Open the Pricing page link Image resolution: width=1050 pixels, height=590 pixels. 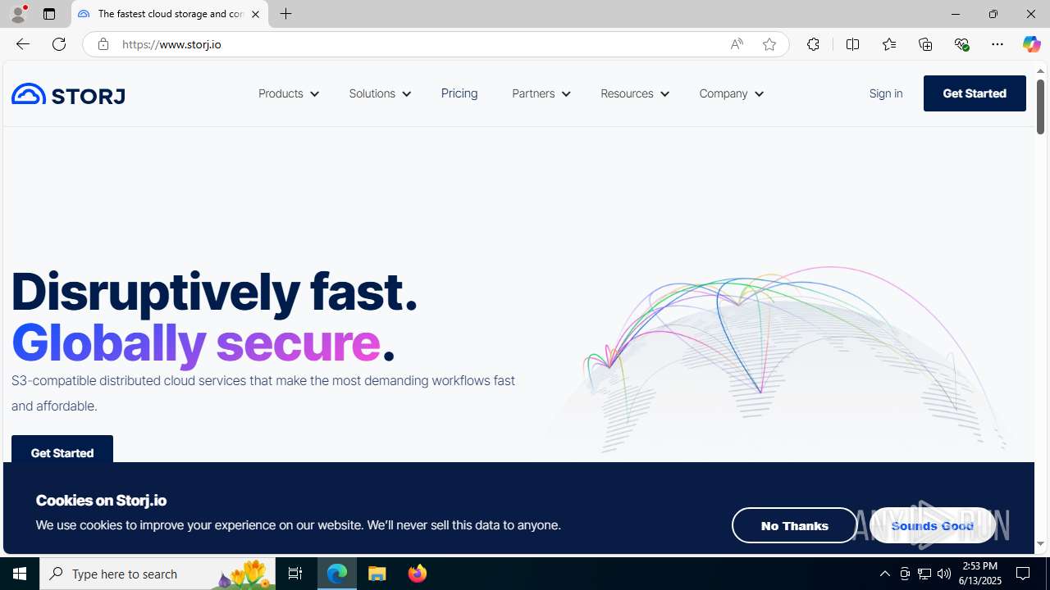click(x=459, y=93)
